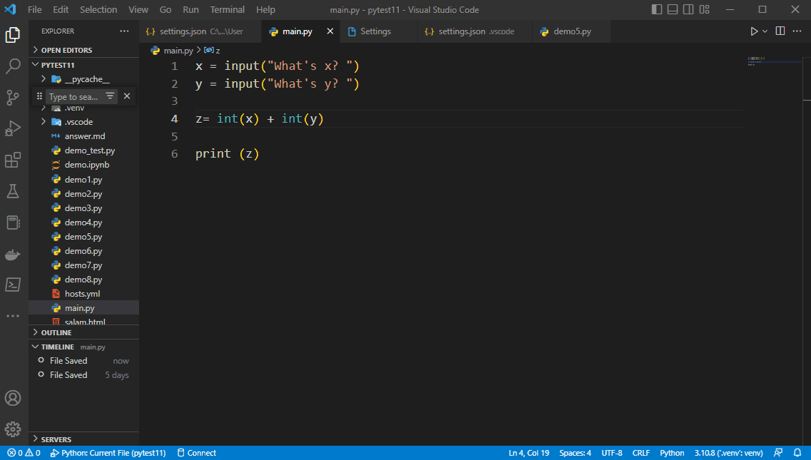The width and height of the screenshot is (811, 460).
Task: Open the Testing flask icon
Action: 13,190
